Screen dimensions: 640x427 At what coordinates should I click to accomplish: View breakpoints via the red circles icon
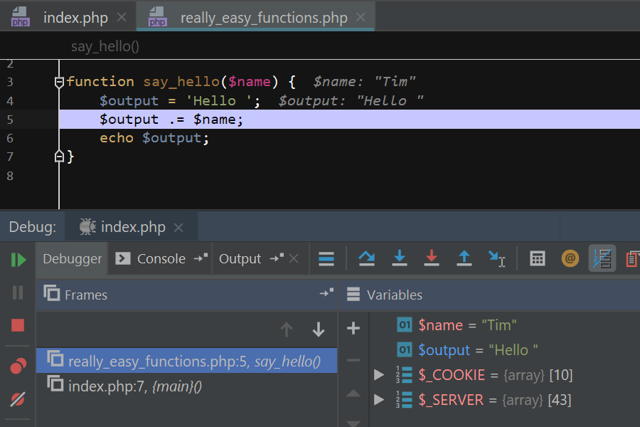[18, 366]
